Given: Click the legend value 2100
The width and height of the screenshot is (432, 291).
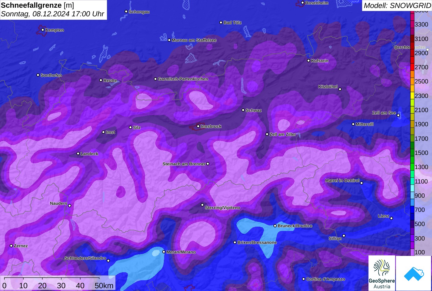Looking at the screenshot, I should click(x=422, y=110).
